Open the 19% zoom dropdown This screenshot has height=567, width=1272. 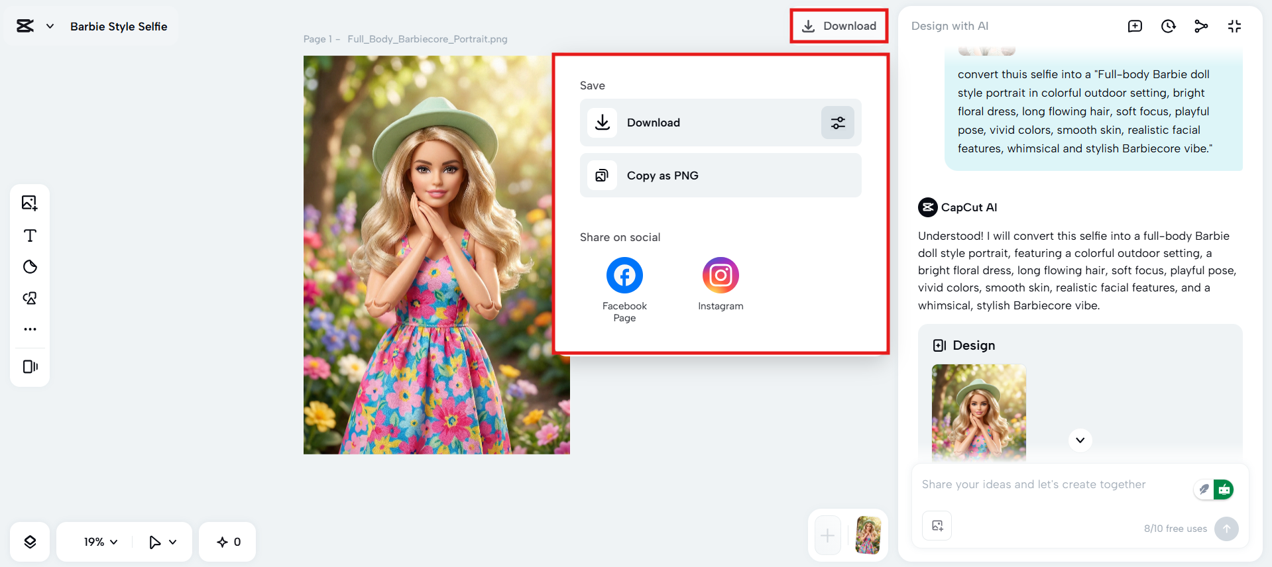coord(101,542)
